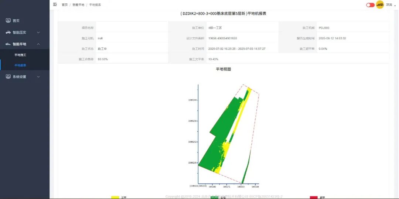
Task: Click the 平地报表 breadcrumb
Action: [95, 5]
